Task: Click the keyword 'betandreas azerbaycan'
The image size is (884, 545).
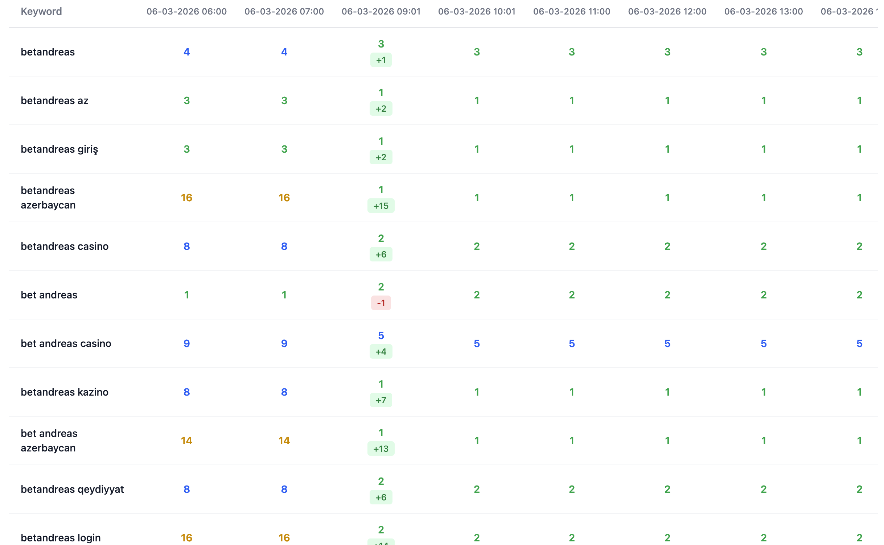Action: [x=48, y=198]
